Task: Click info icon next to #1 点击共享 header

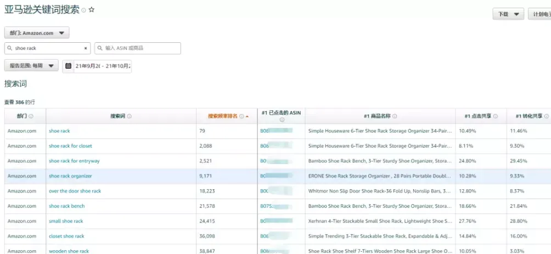Action: [x=495, y=116]
